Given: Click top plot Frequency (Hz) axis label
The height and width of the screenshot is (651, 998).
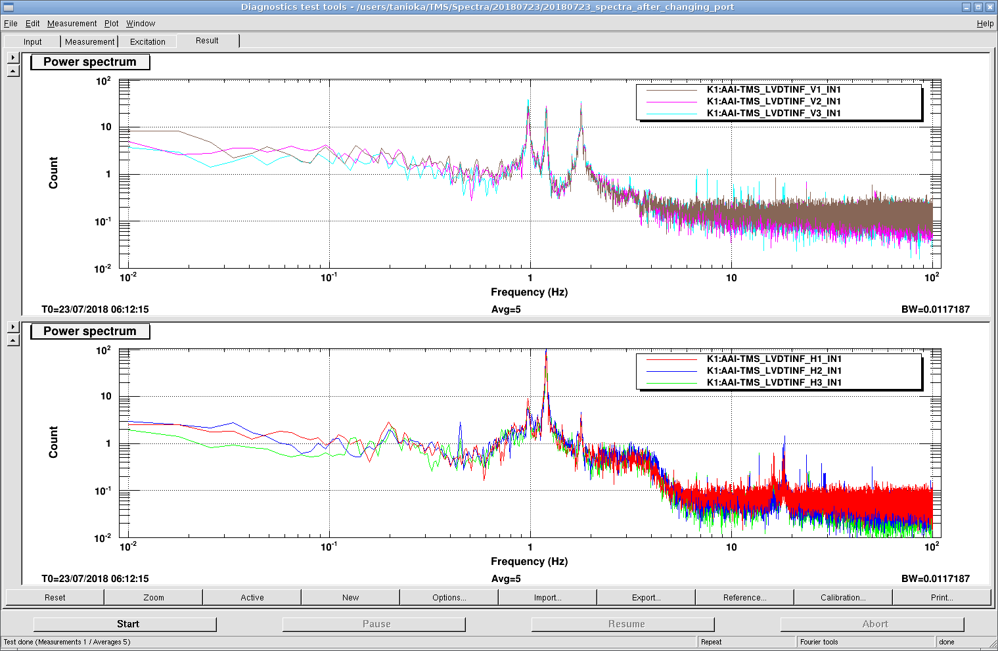Looking at the screenshot, I should click(x=529, y=292).
